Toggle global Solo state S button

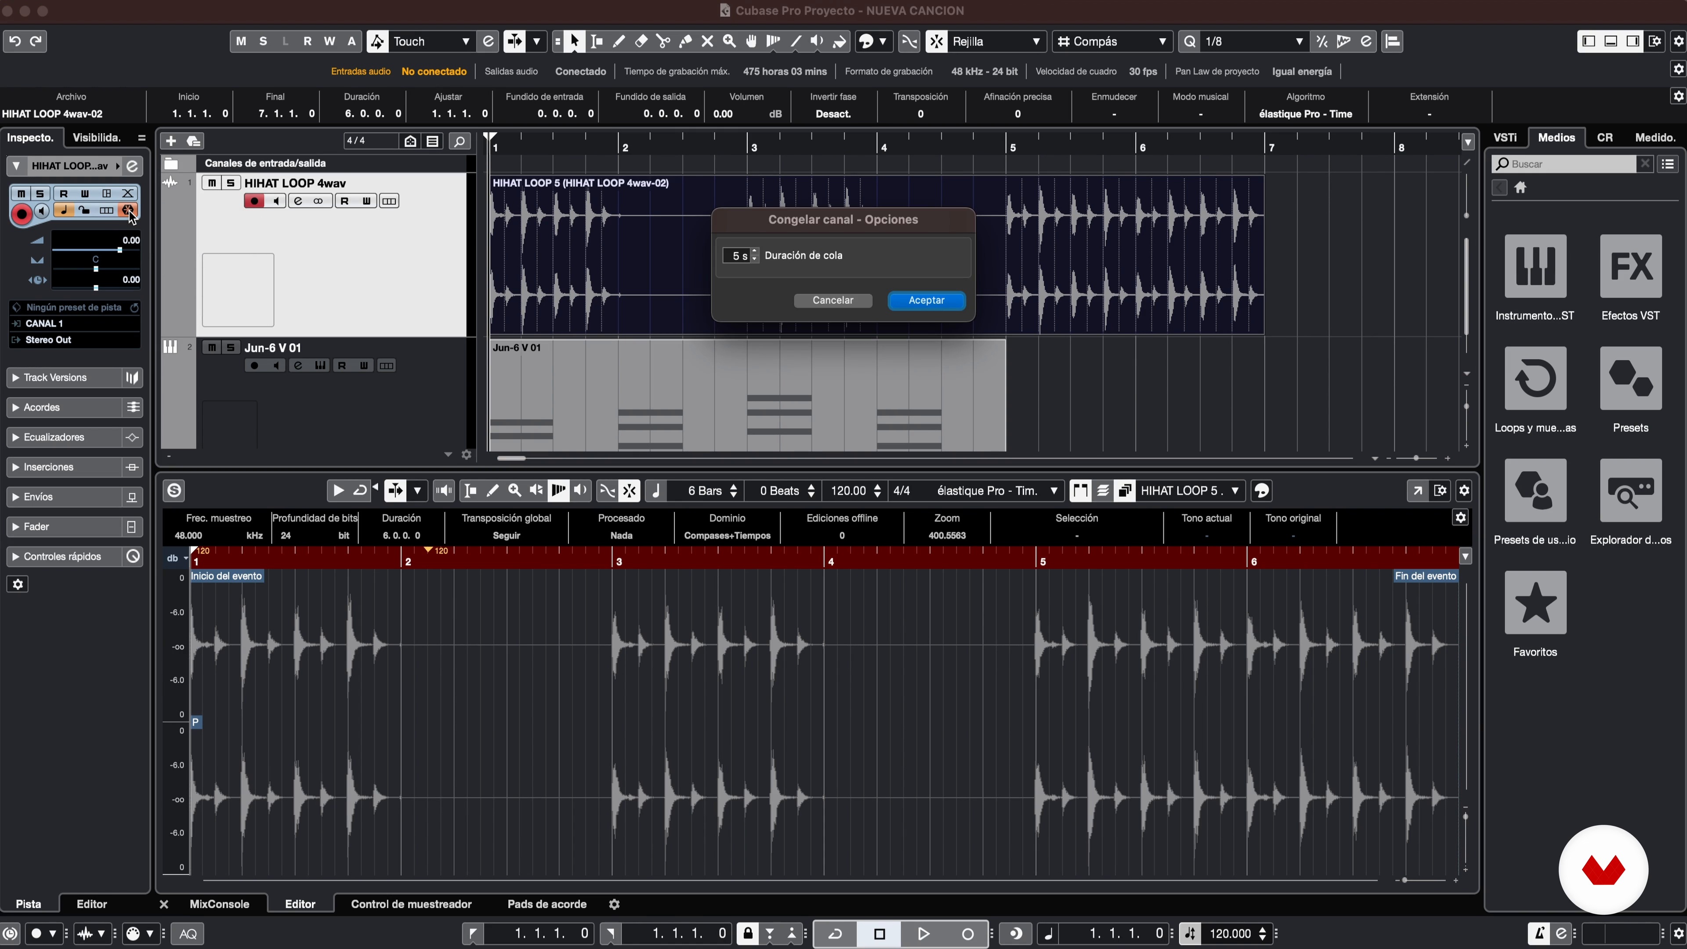(x=263, y=41)
